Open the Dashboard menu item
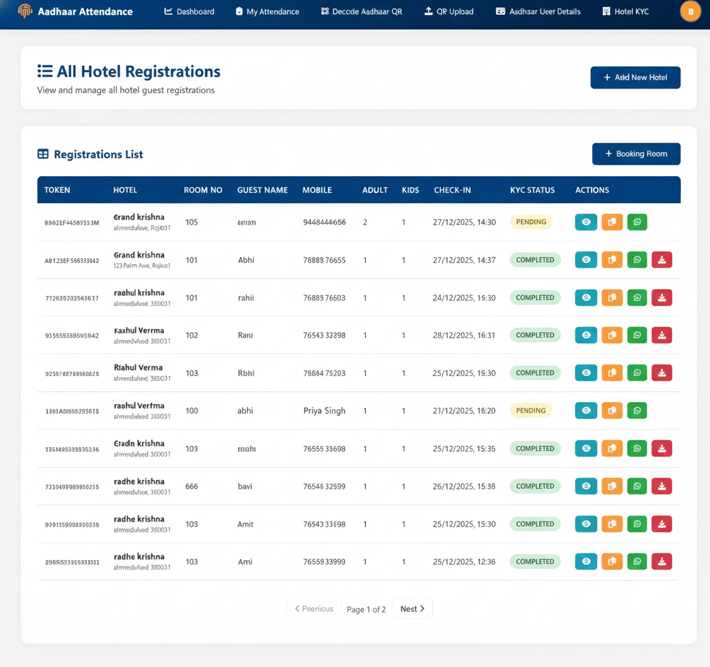This screenshot has height=667, width=710. pos(189,11)
